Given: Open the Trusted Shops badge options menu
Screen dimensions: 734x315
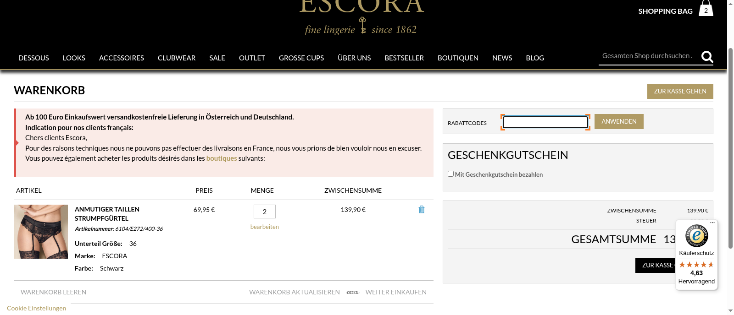Looking at the screenshot, I should [712, 223].
